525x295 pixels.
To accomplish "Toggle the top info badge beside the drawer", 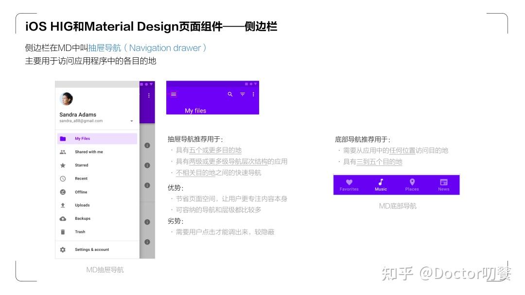I will [x=147, y=145].
